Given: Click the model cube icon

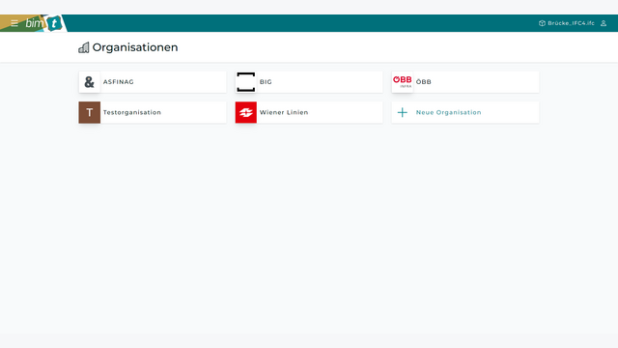Looking at the screenshot, I should pyautogui.click(x=542, y=23).
